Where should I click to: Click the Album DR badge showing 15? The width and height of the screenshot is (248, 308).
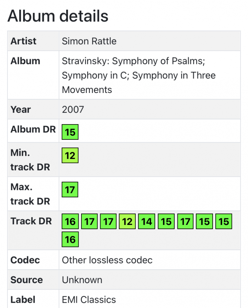[70, 132]
